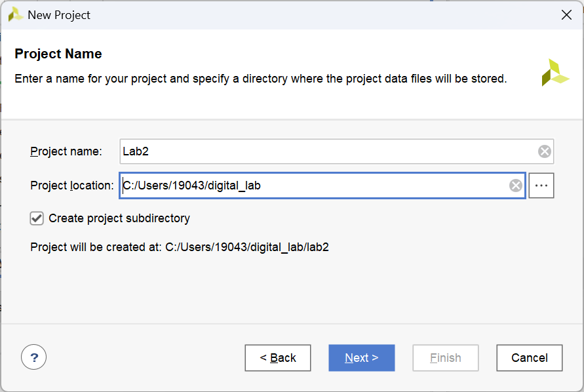Click inside the Project location field
The image size is (584, 392).
[x=315, y=186]
